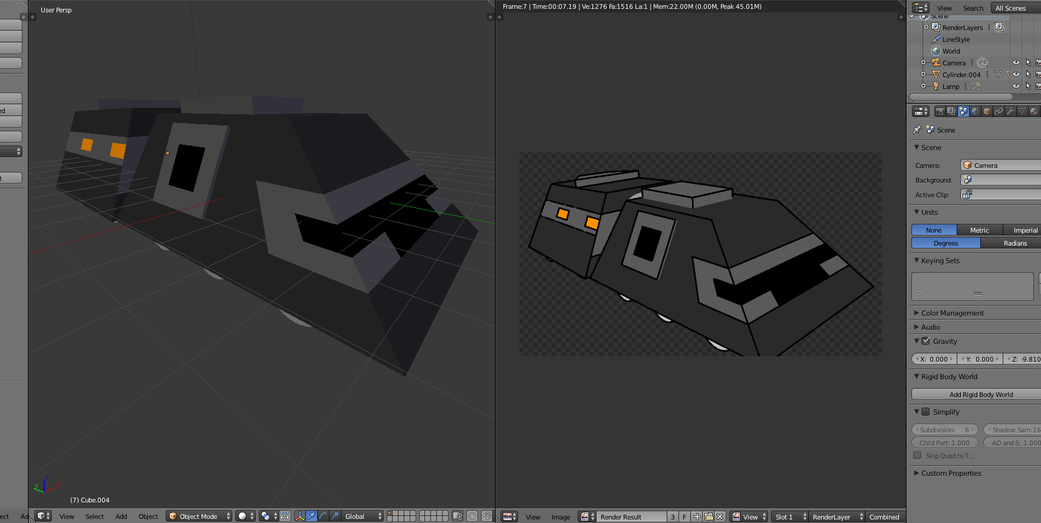Toggle the Gravity checkbox

(925, 341)
